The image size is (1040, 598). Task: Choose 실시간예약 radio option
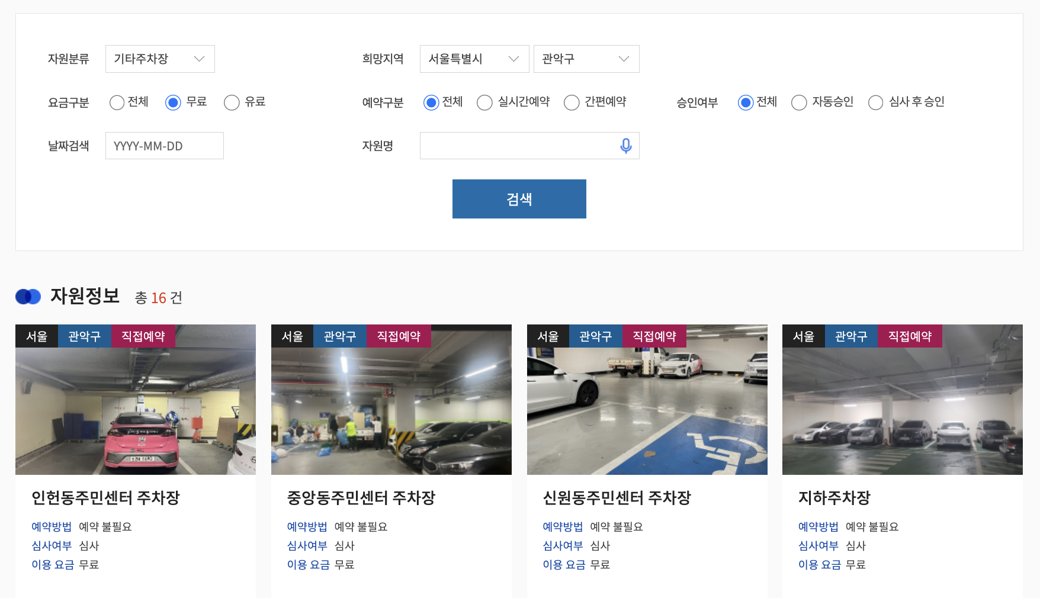[x=484, y=102]
